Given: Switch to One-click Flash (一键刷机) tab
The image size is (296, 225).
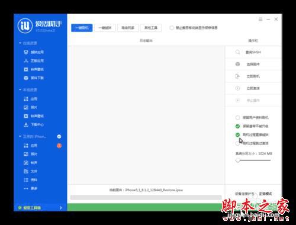Looking at the screenshot, I should click(82, 28).
